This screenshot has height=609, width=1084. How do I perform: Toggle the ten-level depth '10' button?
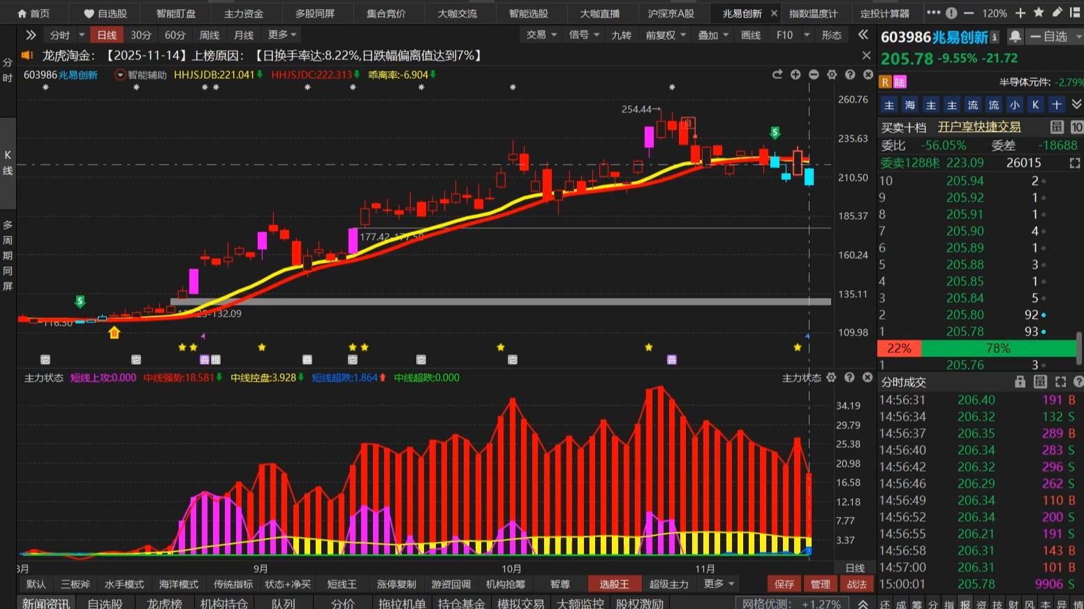click(1076, 127)
